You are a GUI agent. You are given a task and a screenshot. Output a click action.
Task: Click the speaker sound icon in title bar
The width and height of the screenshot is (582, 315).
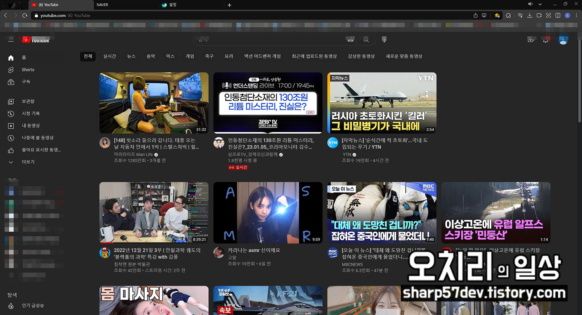click(530, 4)
